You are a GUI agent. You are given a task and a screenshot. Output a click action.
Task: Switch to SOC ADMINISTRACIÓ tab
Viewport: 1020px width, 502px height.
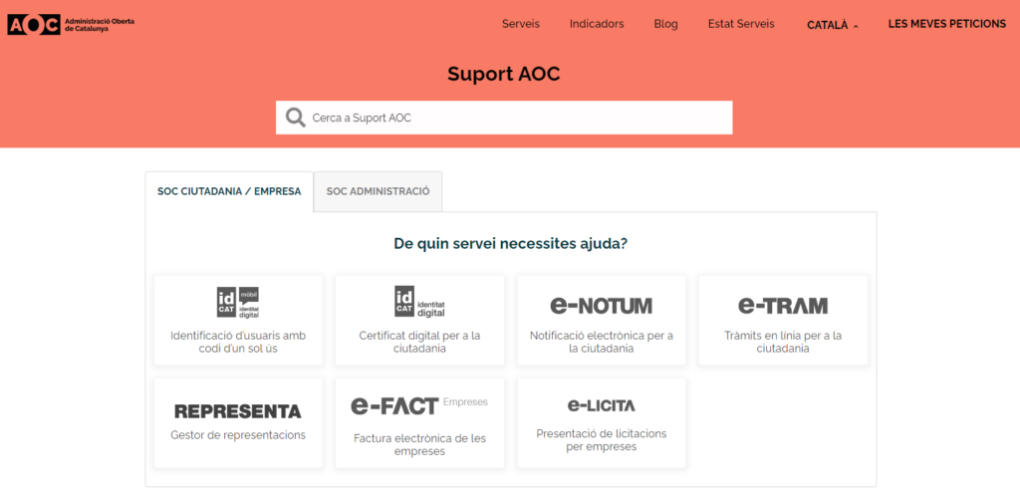[378, 191]
